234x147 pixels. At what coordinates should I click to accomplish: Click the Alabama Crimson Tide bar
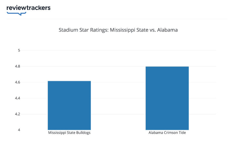(x=167, y=98)
